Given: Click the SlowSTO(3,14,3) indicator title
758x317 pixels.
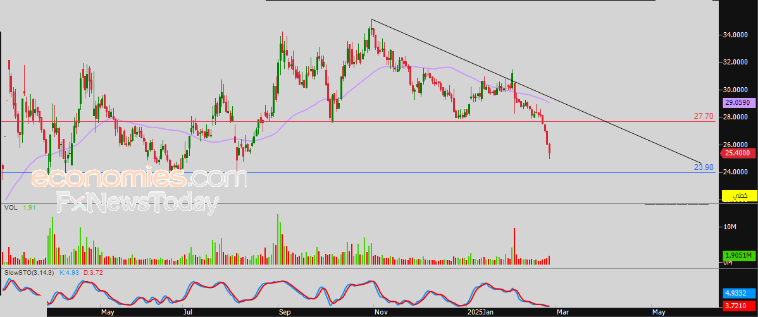Looking at the screenshot, I should [x=30, y=273].
